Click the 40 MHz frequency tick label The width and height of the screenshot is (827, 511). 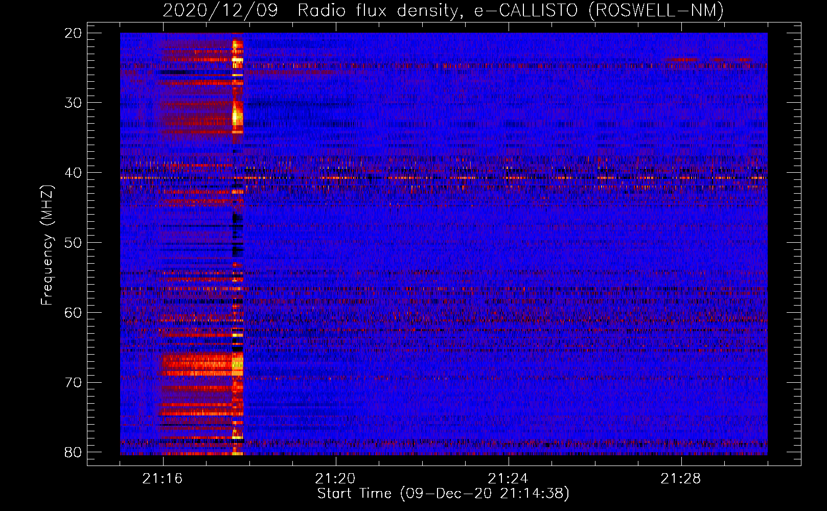(73, 173)
